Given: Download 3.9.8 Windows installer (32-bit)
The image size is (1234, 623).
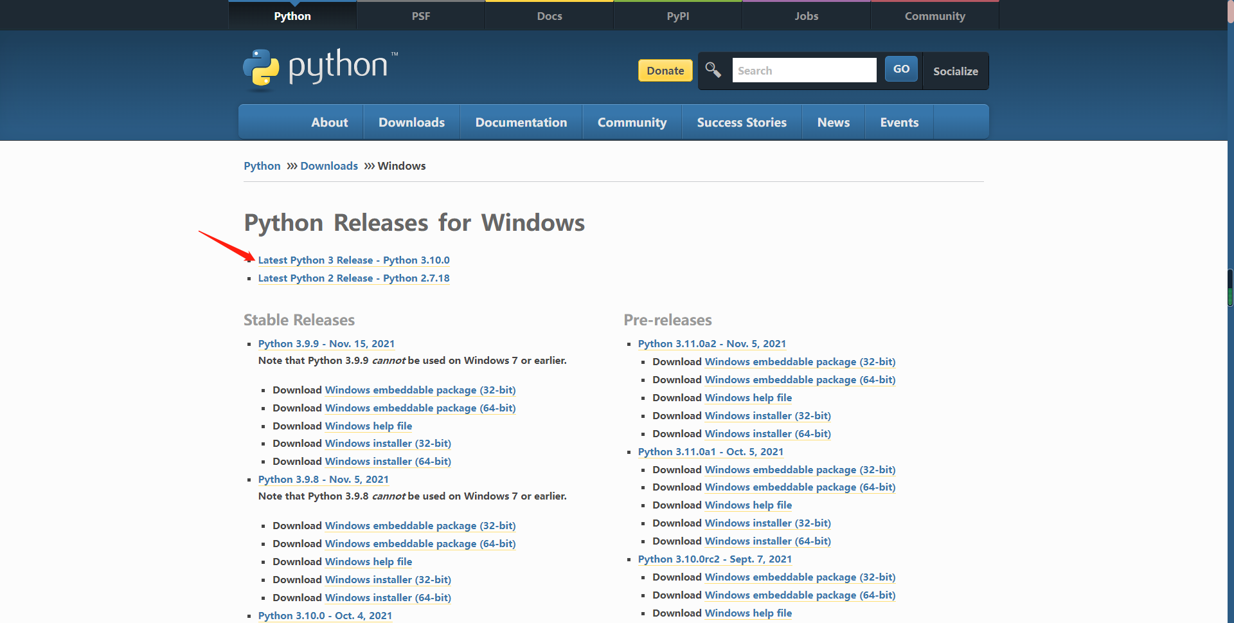Looking at the screenshot, I should tap(388, 580).
